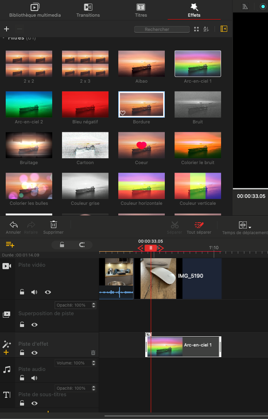Choose the Couleur grise filter
This screenshot has width=268, height=419.
point(85,186)
